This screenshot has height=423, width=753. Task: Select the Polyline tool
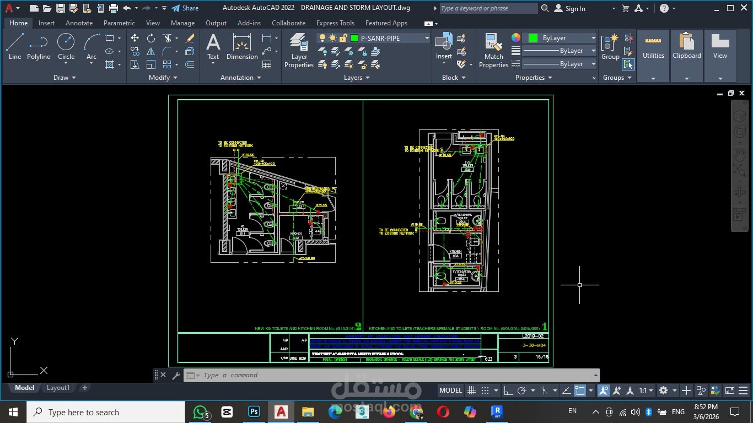[39, 46]
